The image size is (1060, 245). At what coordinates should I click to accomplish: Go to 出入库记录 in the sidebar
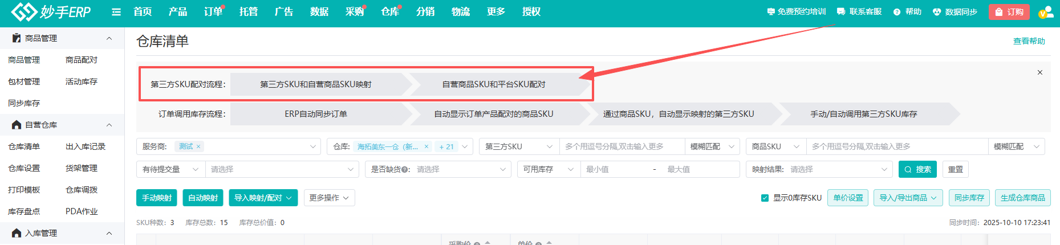[x=86, y=146]
